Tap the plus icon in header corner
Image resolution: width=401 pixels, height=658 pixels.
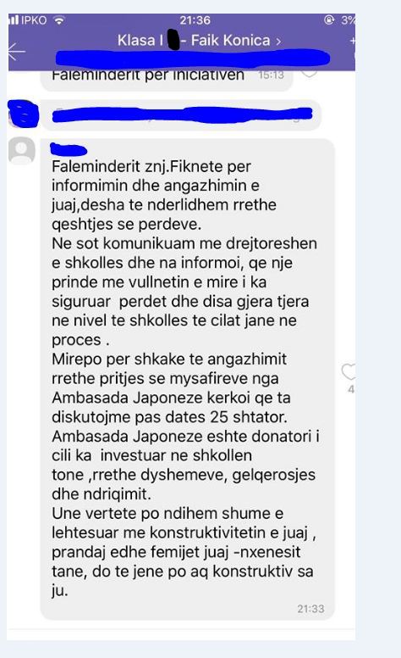coord(353,41)
